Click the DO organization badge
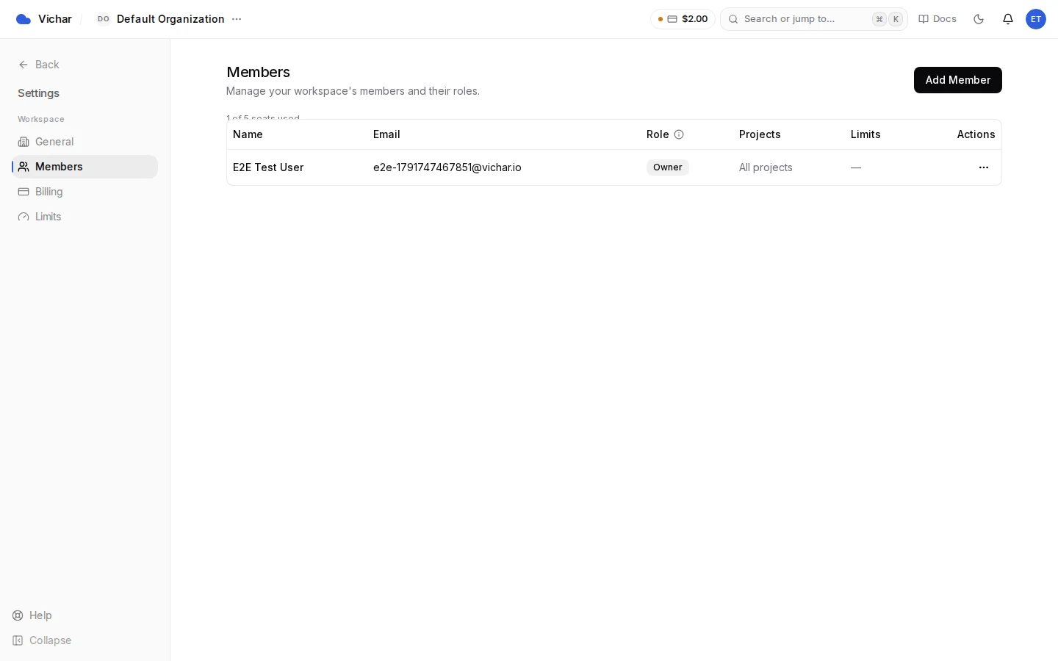This screenshot has height=661, width=1058. pyautogui.click(x=104, y=19)
